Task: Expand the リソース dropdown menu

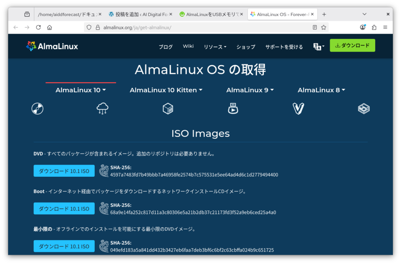Action: click(x=215, y=47)
